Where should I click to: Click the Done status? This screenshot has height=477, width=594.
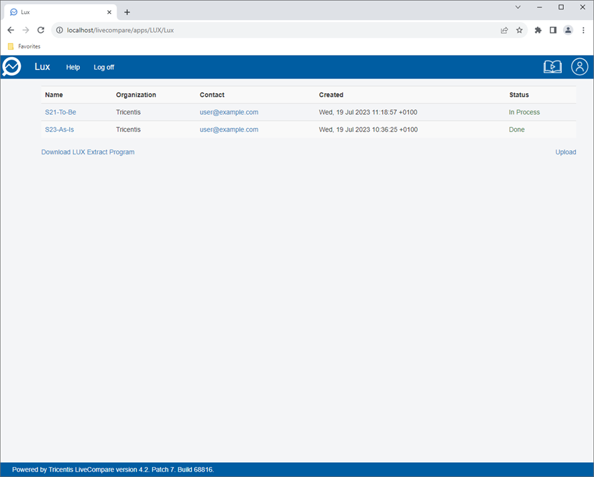coord(517,129)
